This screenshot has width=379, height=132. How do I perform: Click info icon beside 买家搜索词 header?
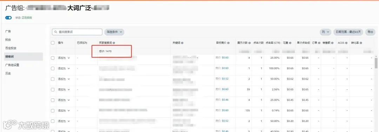point(114,43)
